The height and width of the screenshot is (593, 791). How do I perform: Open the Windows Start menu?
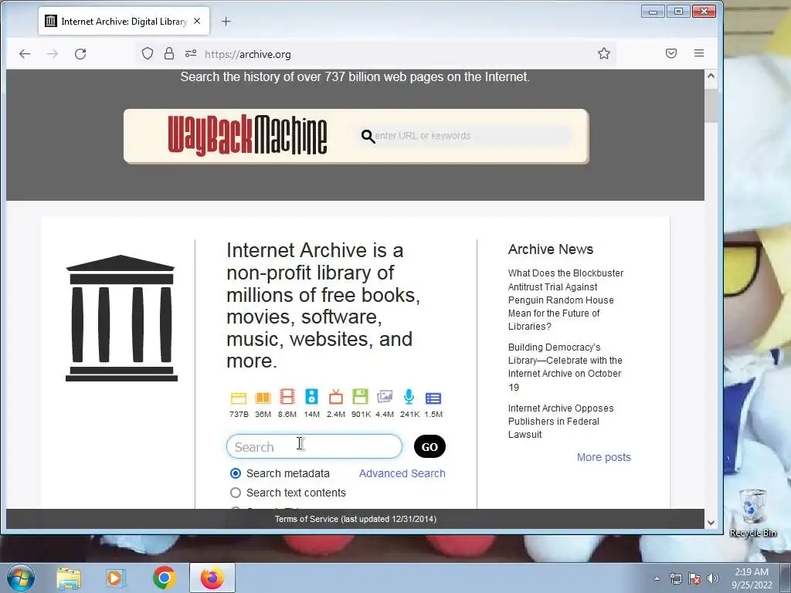(21, 578)
